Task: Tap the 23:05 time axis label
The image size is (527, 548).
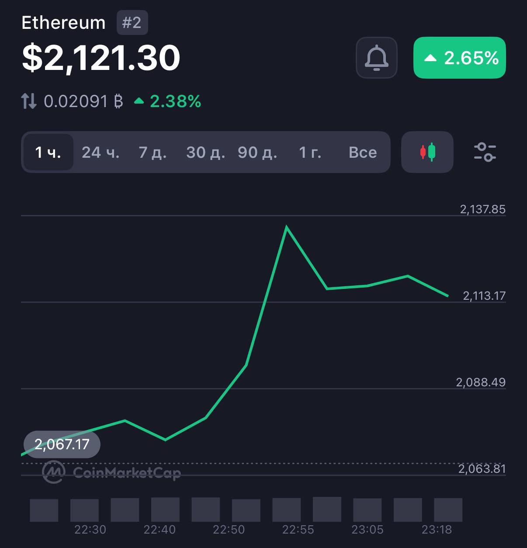Action: (x=368, y=530)
